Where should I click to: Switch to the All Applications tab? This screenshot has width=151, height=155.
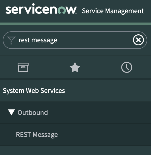coord(23,67)
